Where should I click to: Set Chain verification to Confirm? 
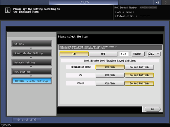coord(110,83)
